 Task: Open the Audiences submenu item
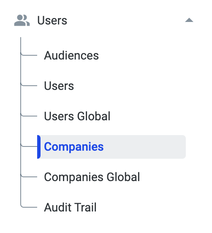coord(71,55)
